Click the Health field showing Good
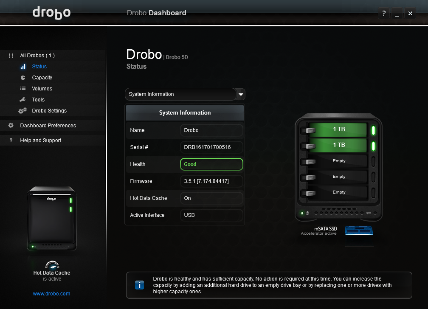428x309 pixels. (x=211, y=164)
